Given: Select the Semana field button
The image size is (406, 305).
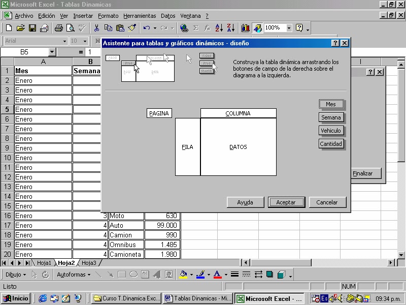Looking at the screenshot, I should (x=331, y=117).
